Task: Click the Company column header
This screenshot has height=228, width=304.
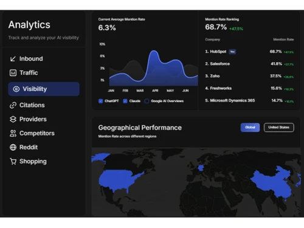Action: (x=212, y=40)
